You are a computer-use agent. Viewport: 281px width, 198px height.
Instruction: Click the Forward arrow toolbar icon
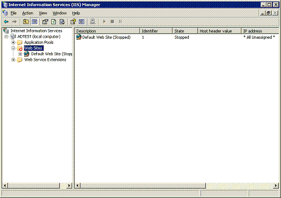(x=14, y=22)
